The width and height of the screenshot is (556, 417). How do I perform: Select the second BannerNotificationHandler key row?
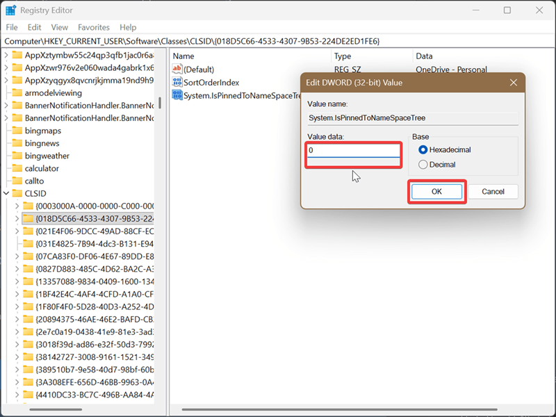(x=83, y=118)
